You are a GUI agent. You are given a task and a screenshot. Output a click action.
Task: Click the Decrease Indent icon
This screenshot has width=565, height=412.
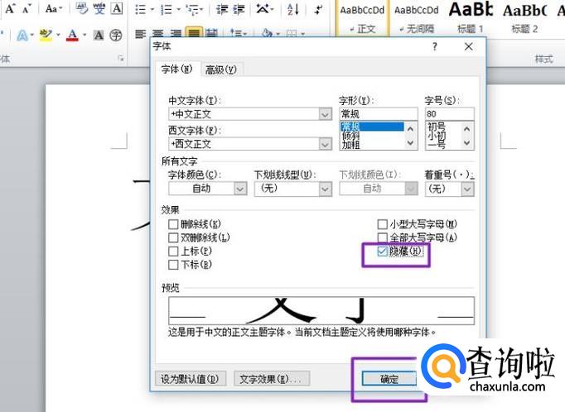[x=221, y=9]
